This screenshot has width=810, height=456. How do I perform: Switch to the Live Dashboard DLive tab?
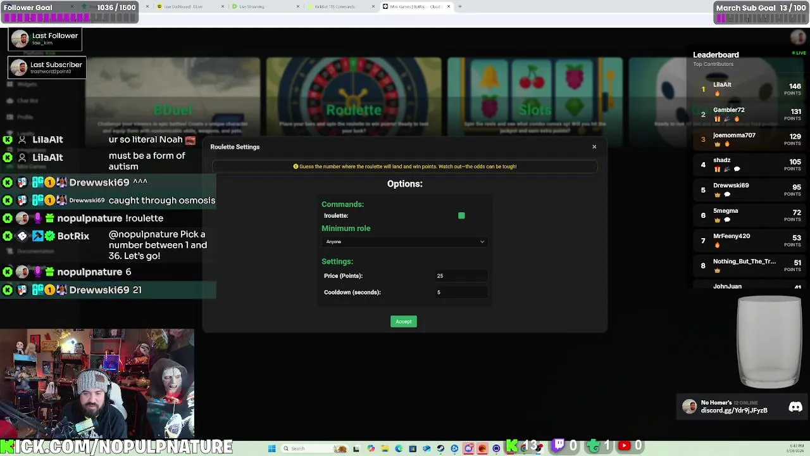[x=190, y=6]
